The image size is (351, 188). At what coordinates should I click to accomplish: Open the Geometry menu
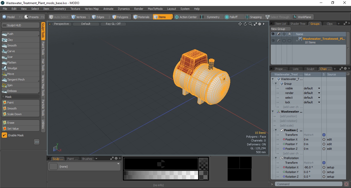click(x=60, y=9)
